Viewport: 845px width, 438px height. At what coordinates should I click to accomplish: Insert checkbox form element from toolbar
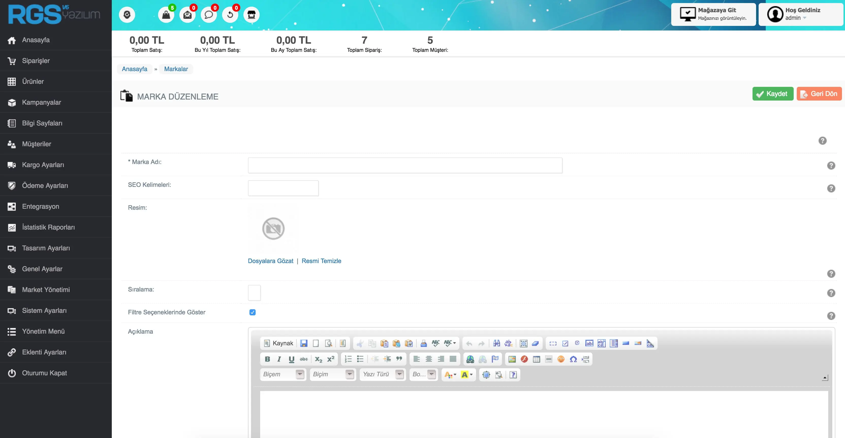point(565,343)
